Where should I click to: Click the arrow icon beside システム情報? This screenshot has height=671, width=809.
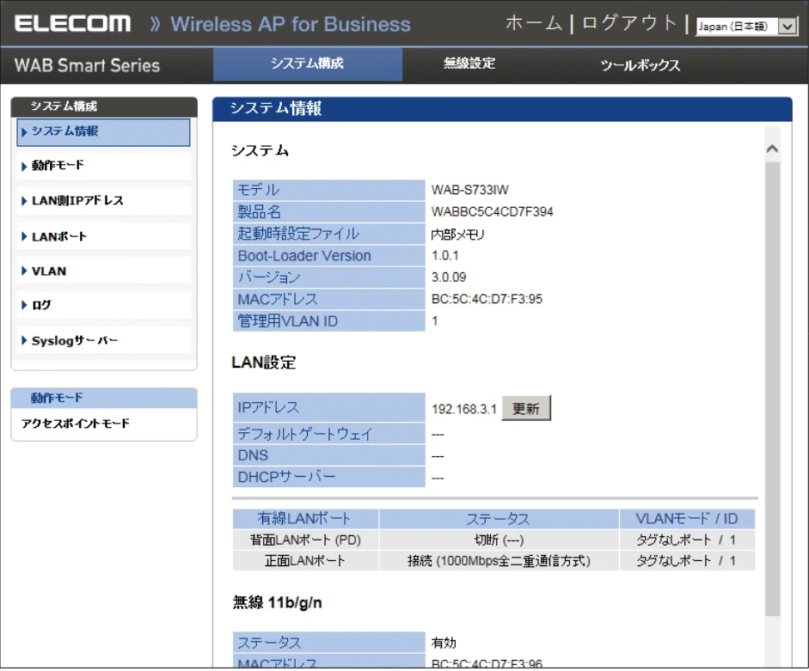[x=24, y=132]
